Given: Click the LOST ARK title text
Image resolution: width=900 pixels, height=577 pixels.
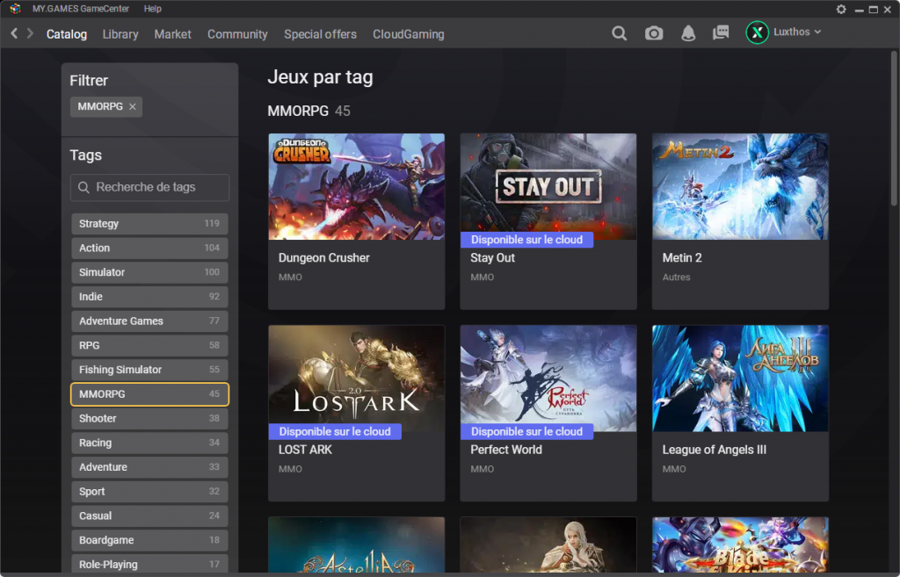Looking at the screenshot, I should pos(305,451).
